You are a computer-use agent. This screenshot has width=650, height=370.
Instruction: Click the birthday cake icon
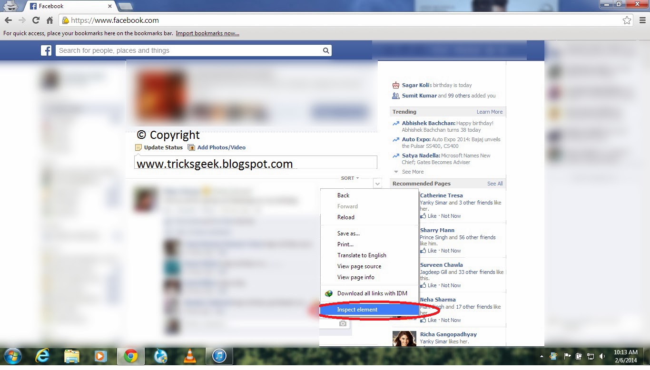[x=395, y=85]
